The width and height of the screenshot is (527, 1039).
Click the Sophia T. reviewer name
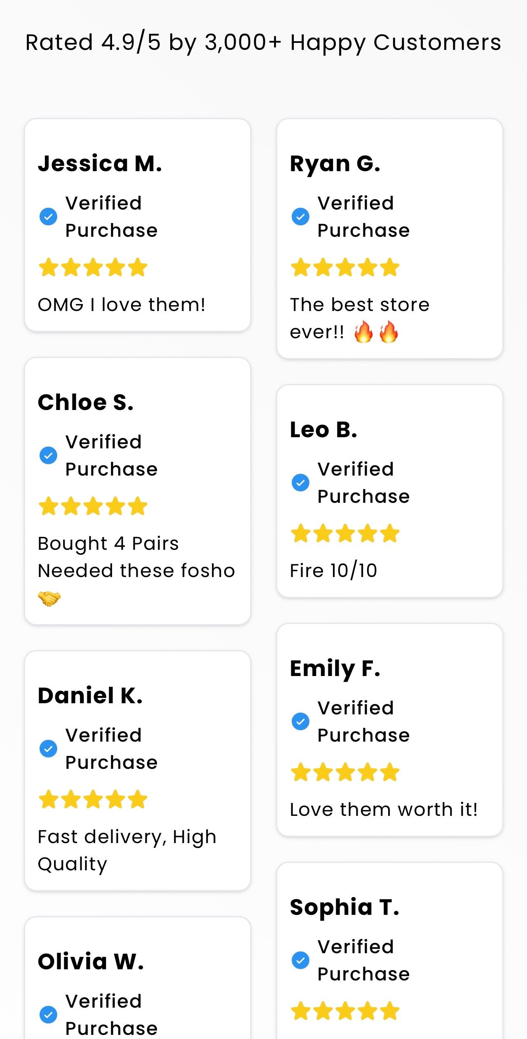click(x=344, y=907)
